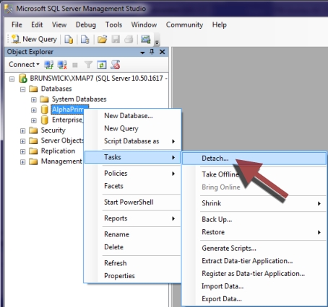Collapse the Databases folder node

click(x=23, y=89)
